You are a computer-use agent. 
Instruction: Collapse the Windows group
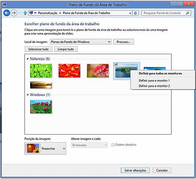click(28, 95)
